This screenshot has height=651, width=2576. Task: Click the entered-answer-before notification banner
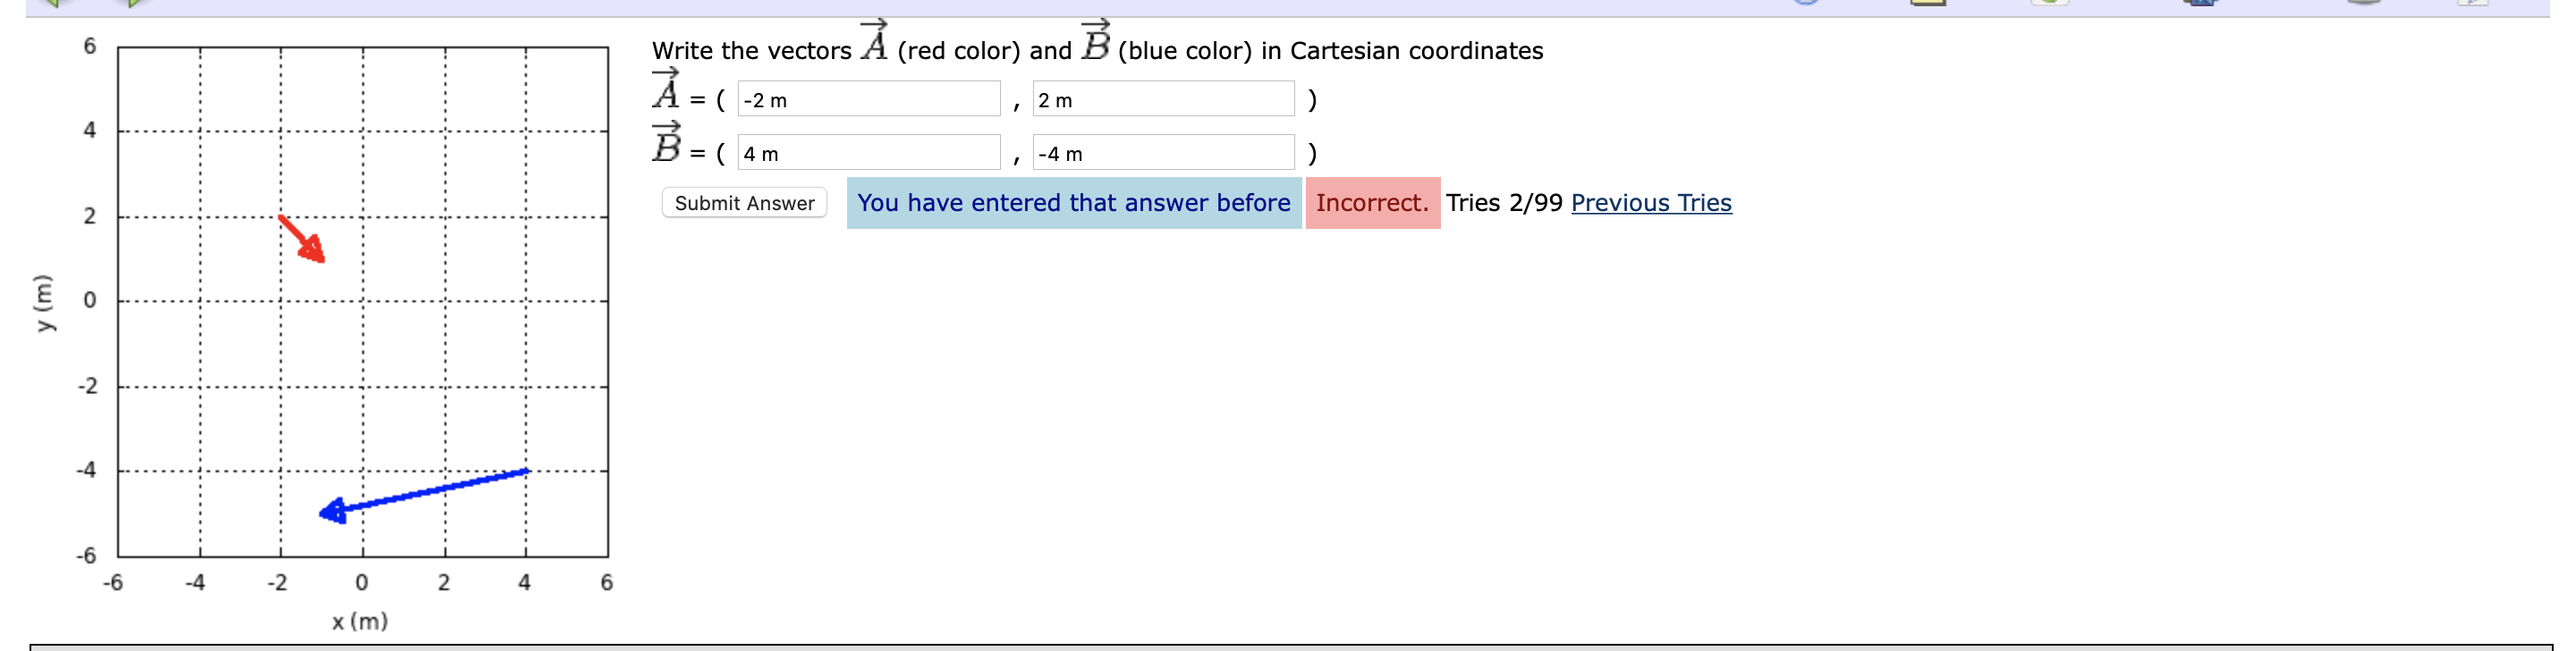click(x=1073, y=203)
